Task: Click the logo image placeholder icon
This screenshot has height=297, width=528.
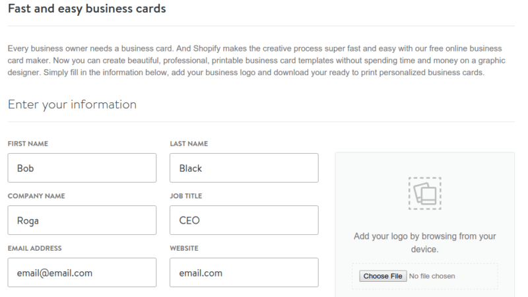Action: pos(425,193)
